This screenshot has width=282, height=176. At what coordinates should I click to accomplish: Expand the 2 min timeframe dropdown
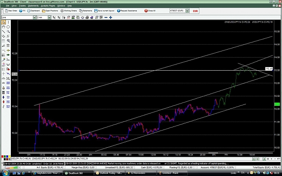click(x=49, y=18)
